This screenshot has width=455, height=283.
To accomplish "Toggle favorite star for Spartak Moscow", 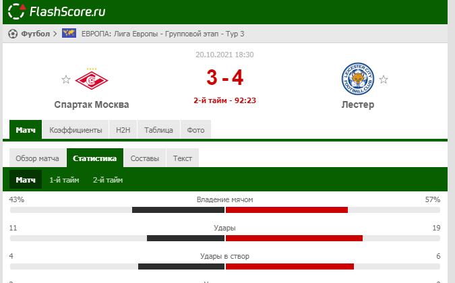I will (x=66, y=80).
